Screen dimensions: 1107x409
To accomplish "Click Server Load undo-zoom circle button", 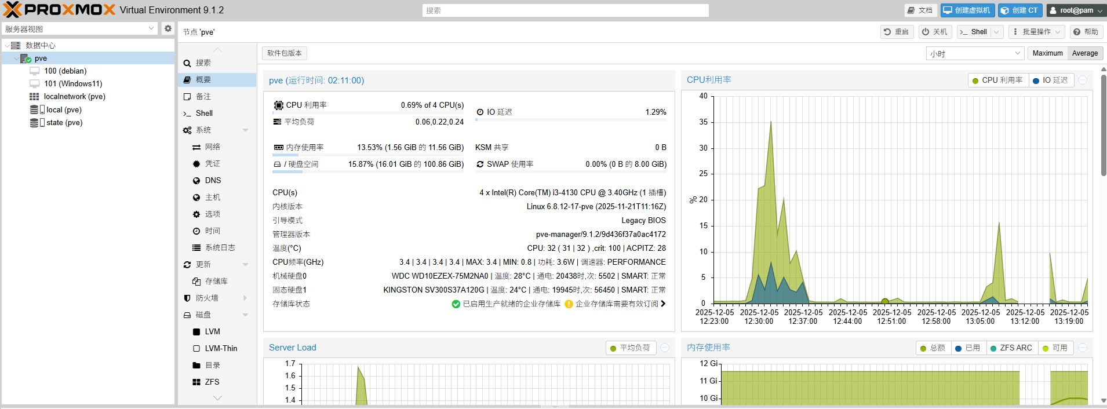I will [x=665, y=348].
